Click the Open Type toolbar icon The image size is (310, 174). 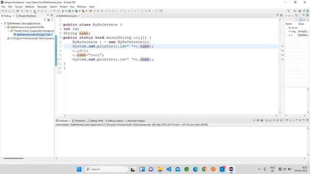(91, 11)
